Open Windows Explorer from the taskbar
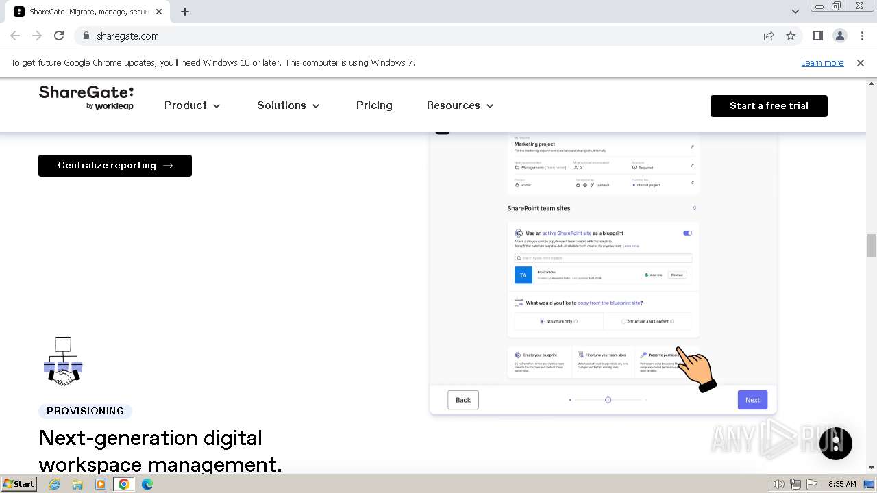 point(77,484)
